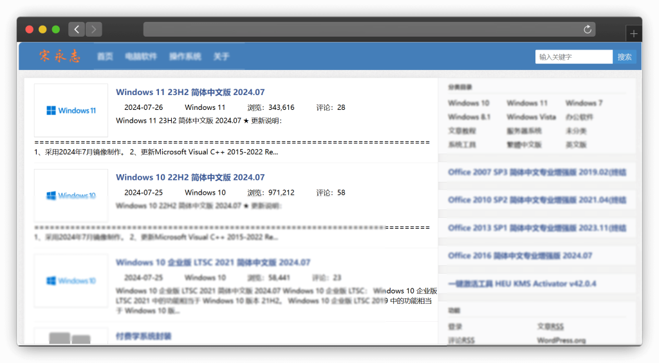Select sidebar category 系统工具
659x363 pixels.
pos(462,145)
